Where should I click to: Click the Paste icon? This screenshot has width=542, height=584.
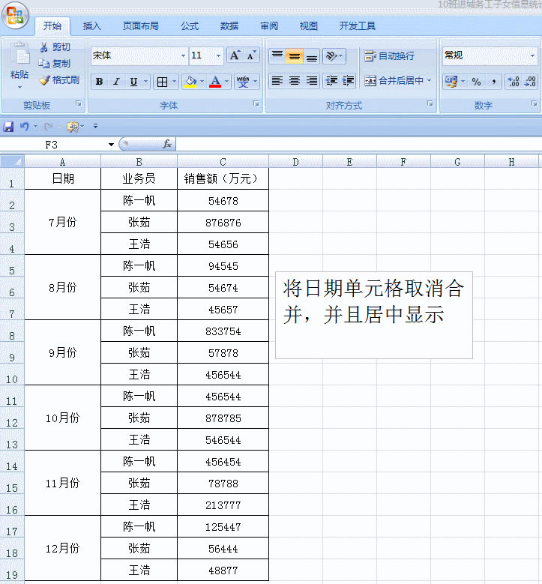[x=19, y=53]
